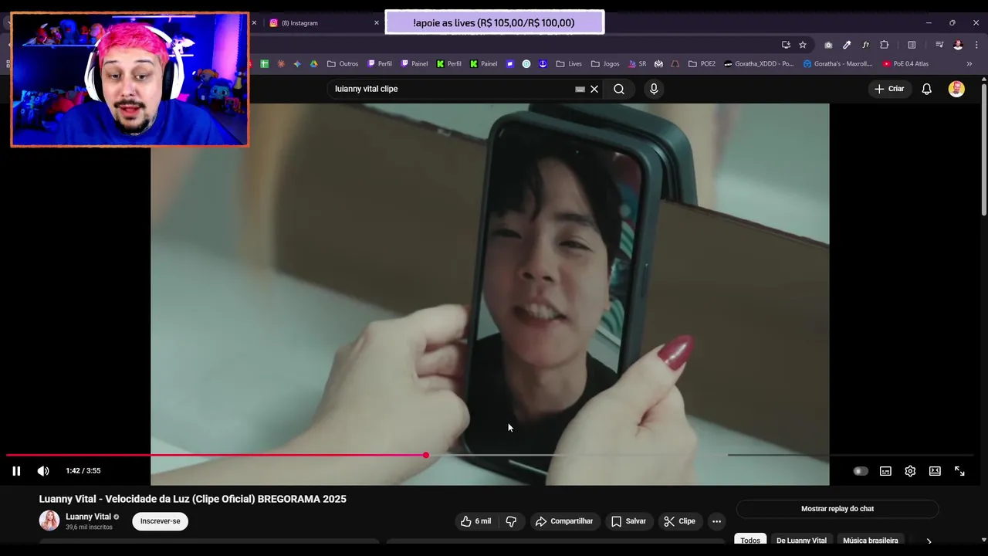The width and height of the screenshot is (988, 556).
Task: Click the video title text
Action: tap(193, 499)
